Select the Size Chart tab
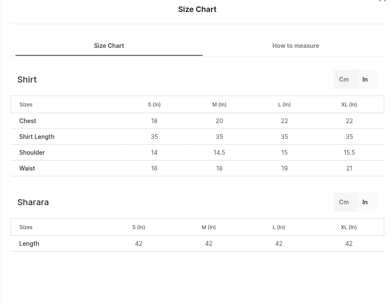Image resolution: width=390 pixels, height=303 pixels. (x=109, y=46)
